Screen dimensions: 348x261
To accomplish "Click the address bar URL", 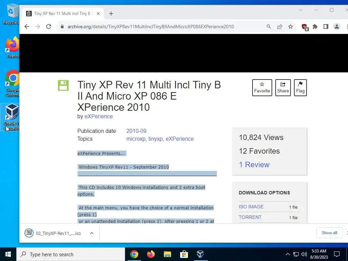I will (x=151, y=27).
